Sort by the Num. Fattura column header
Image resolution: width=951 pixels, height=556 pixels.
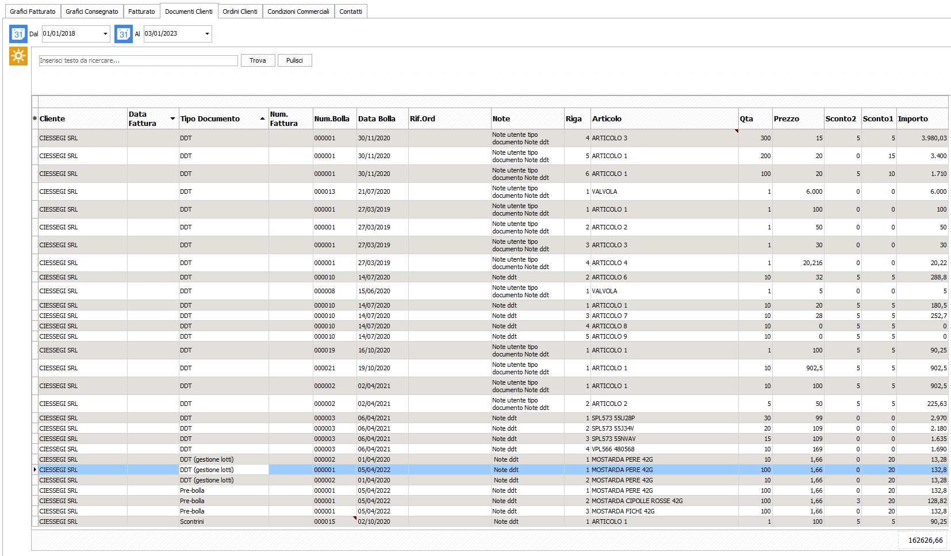pyautogui.click(x=291, y=118)
